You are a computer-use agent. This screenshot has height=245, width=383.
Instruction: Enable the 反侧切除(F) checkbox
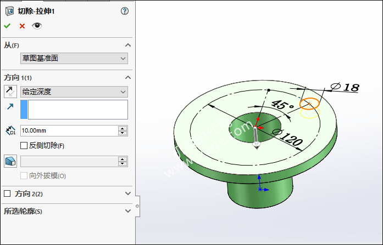pos(24,146)
